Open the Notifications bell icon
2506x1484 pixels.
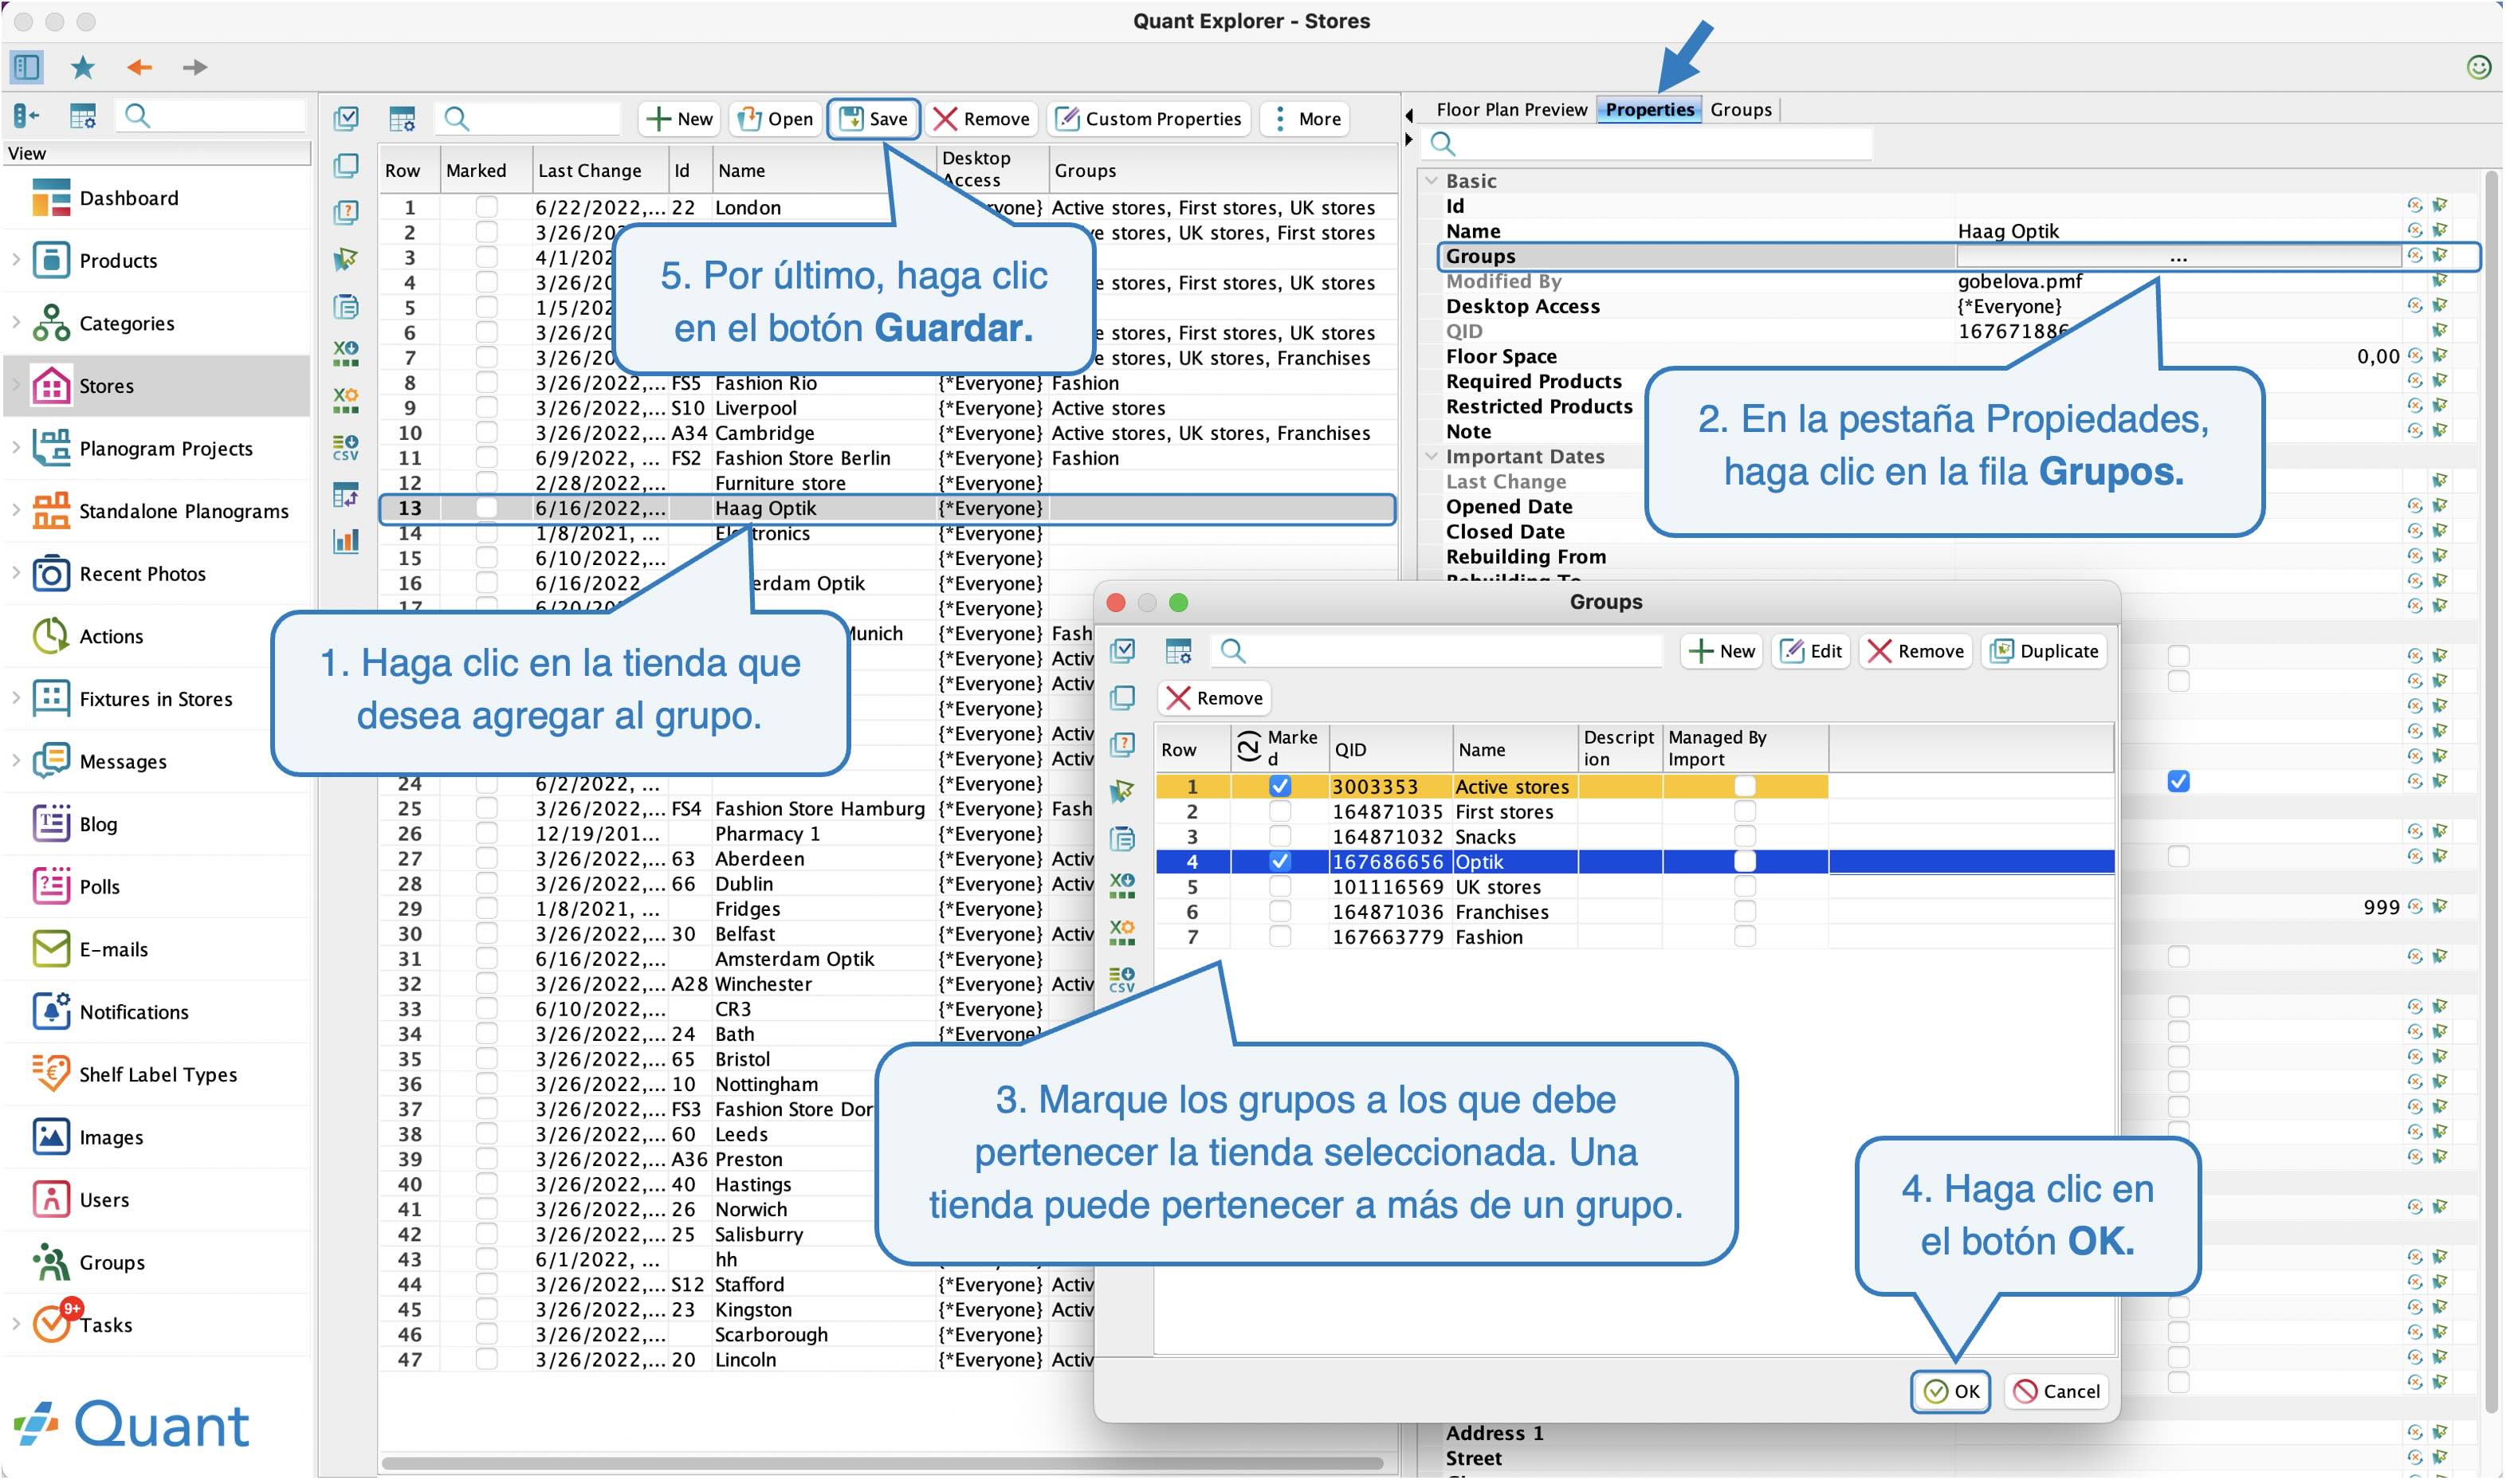[x=51, y=1012]
